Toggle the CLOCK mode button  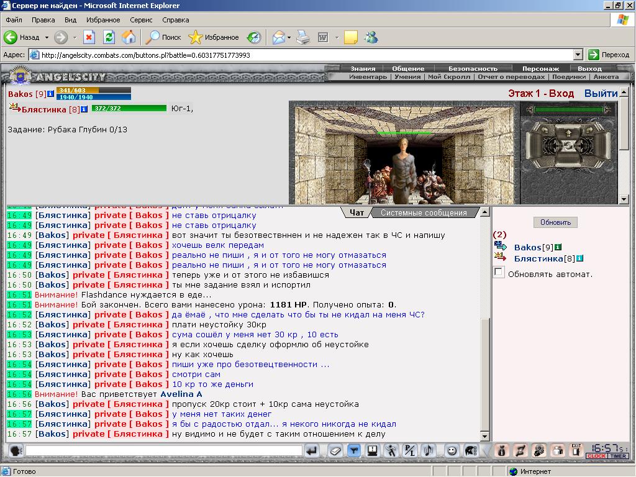pyautogui.click(x=596, y=457)
